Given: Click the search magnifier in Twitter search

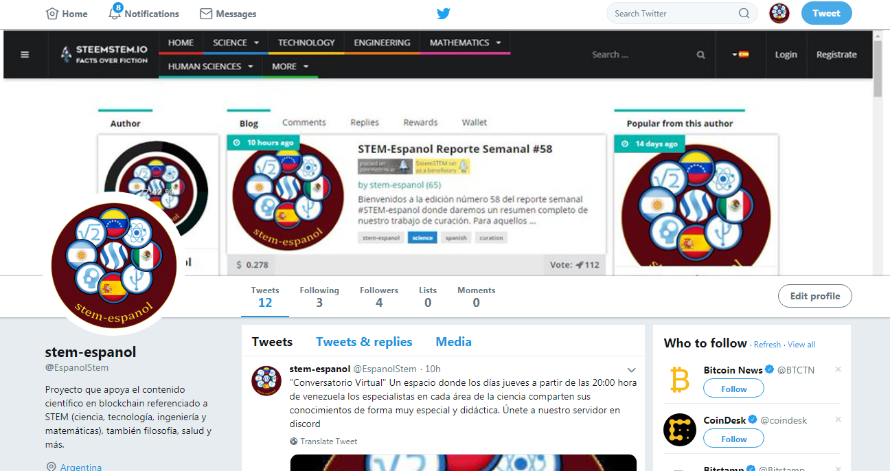Looking at the screenshot, I should point(744,13).
